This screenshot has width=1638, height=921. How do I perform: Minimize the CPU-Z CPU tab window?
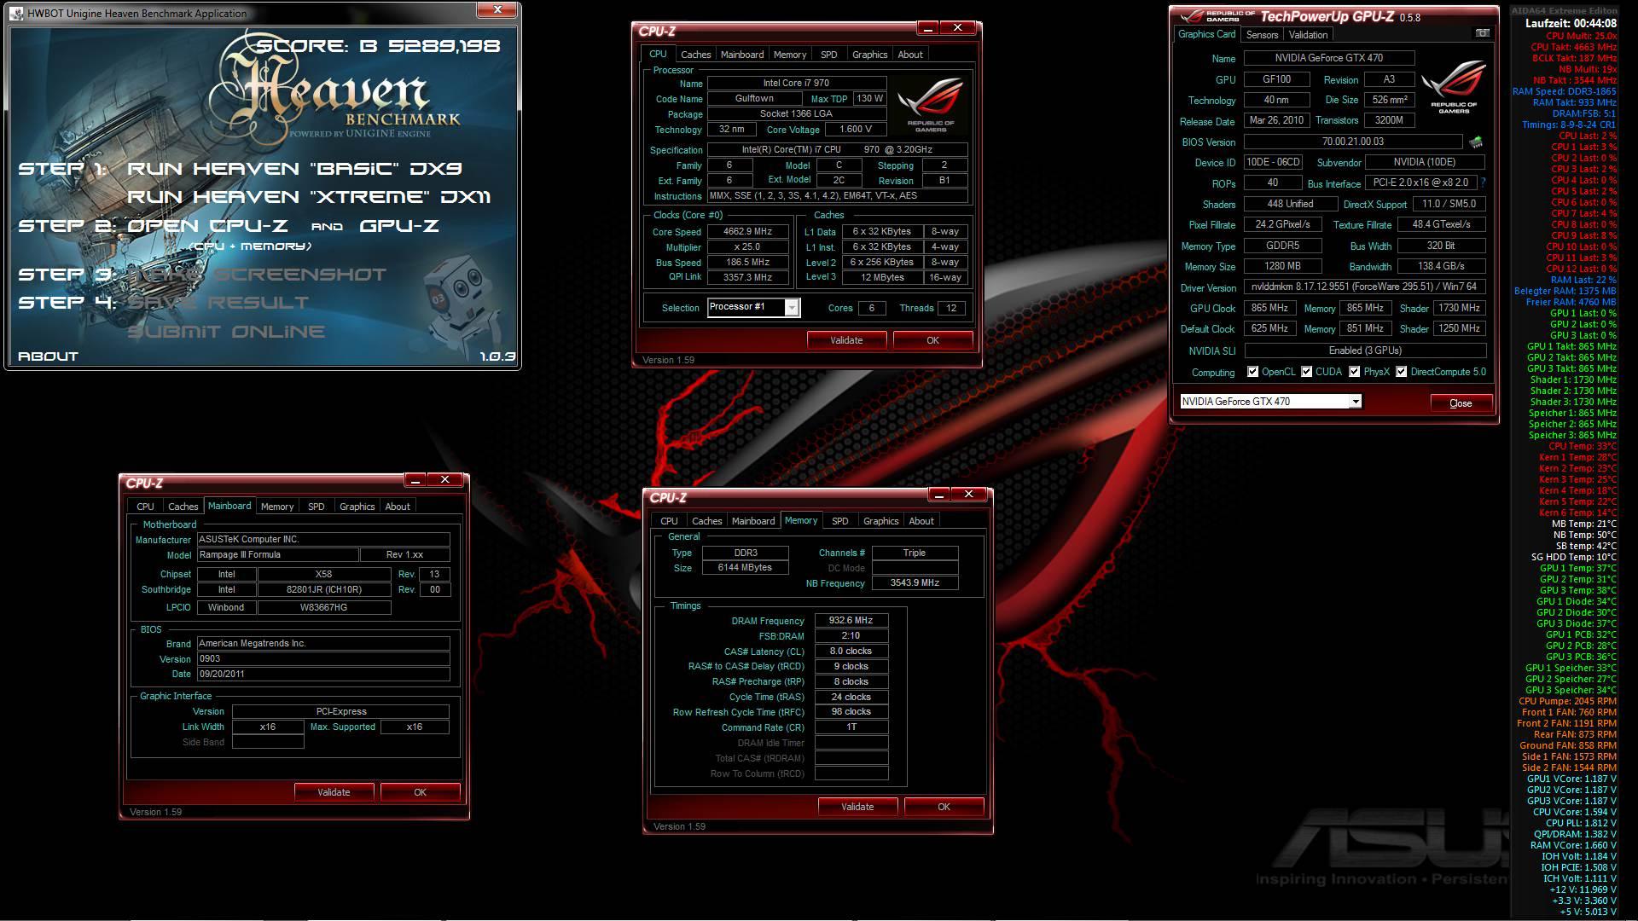[x=928, y=28]
